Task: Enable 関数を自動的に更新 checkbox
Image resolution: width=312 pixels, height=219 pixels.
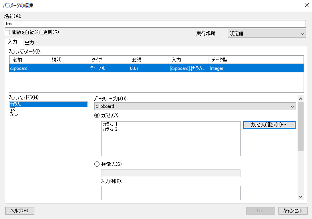Action: pyautogui.click(x=7, y=32)
